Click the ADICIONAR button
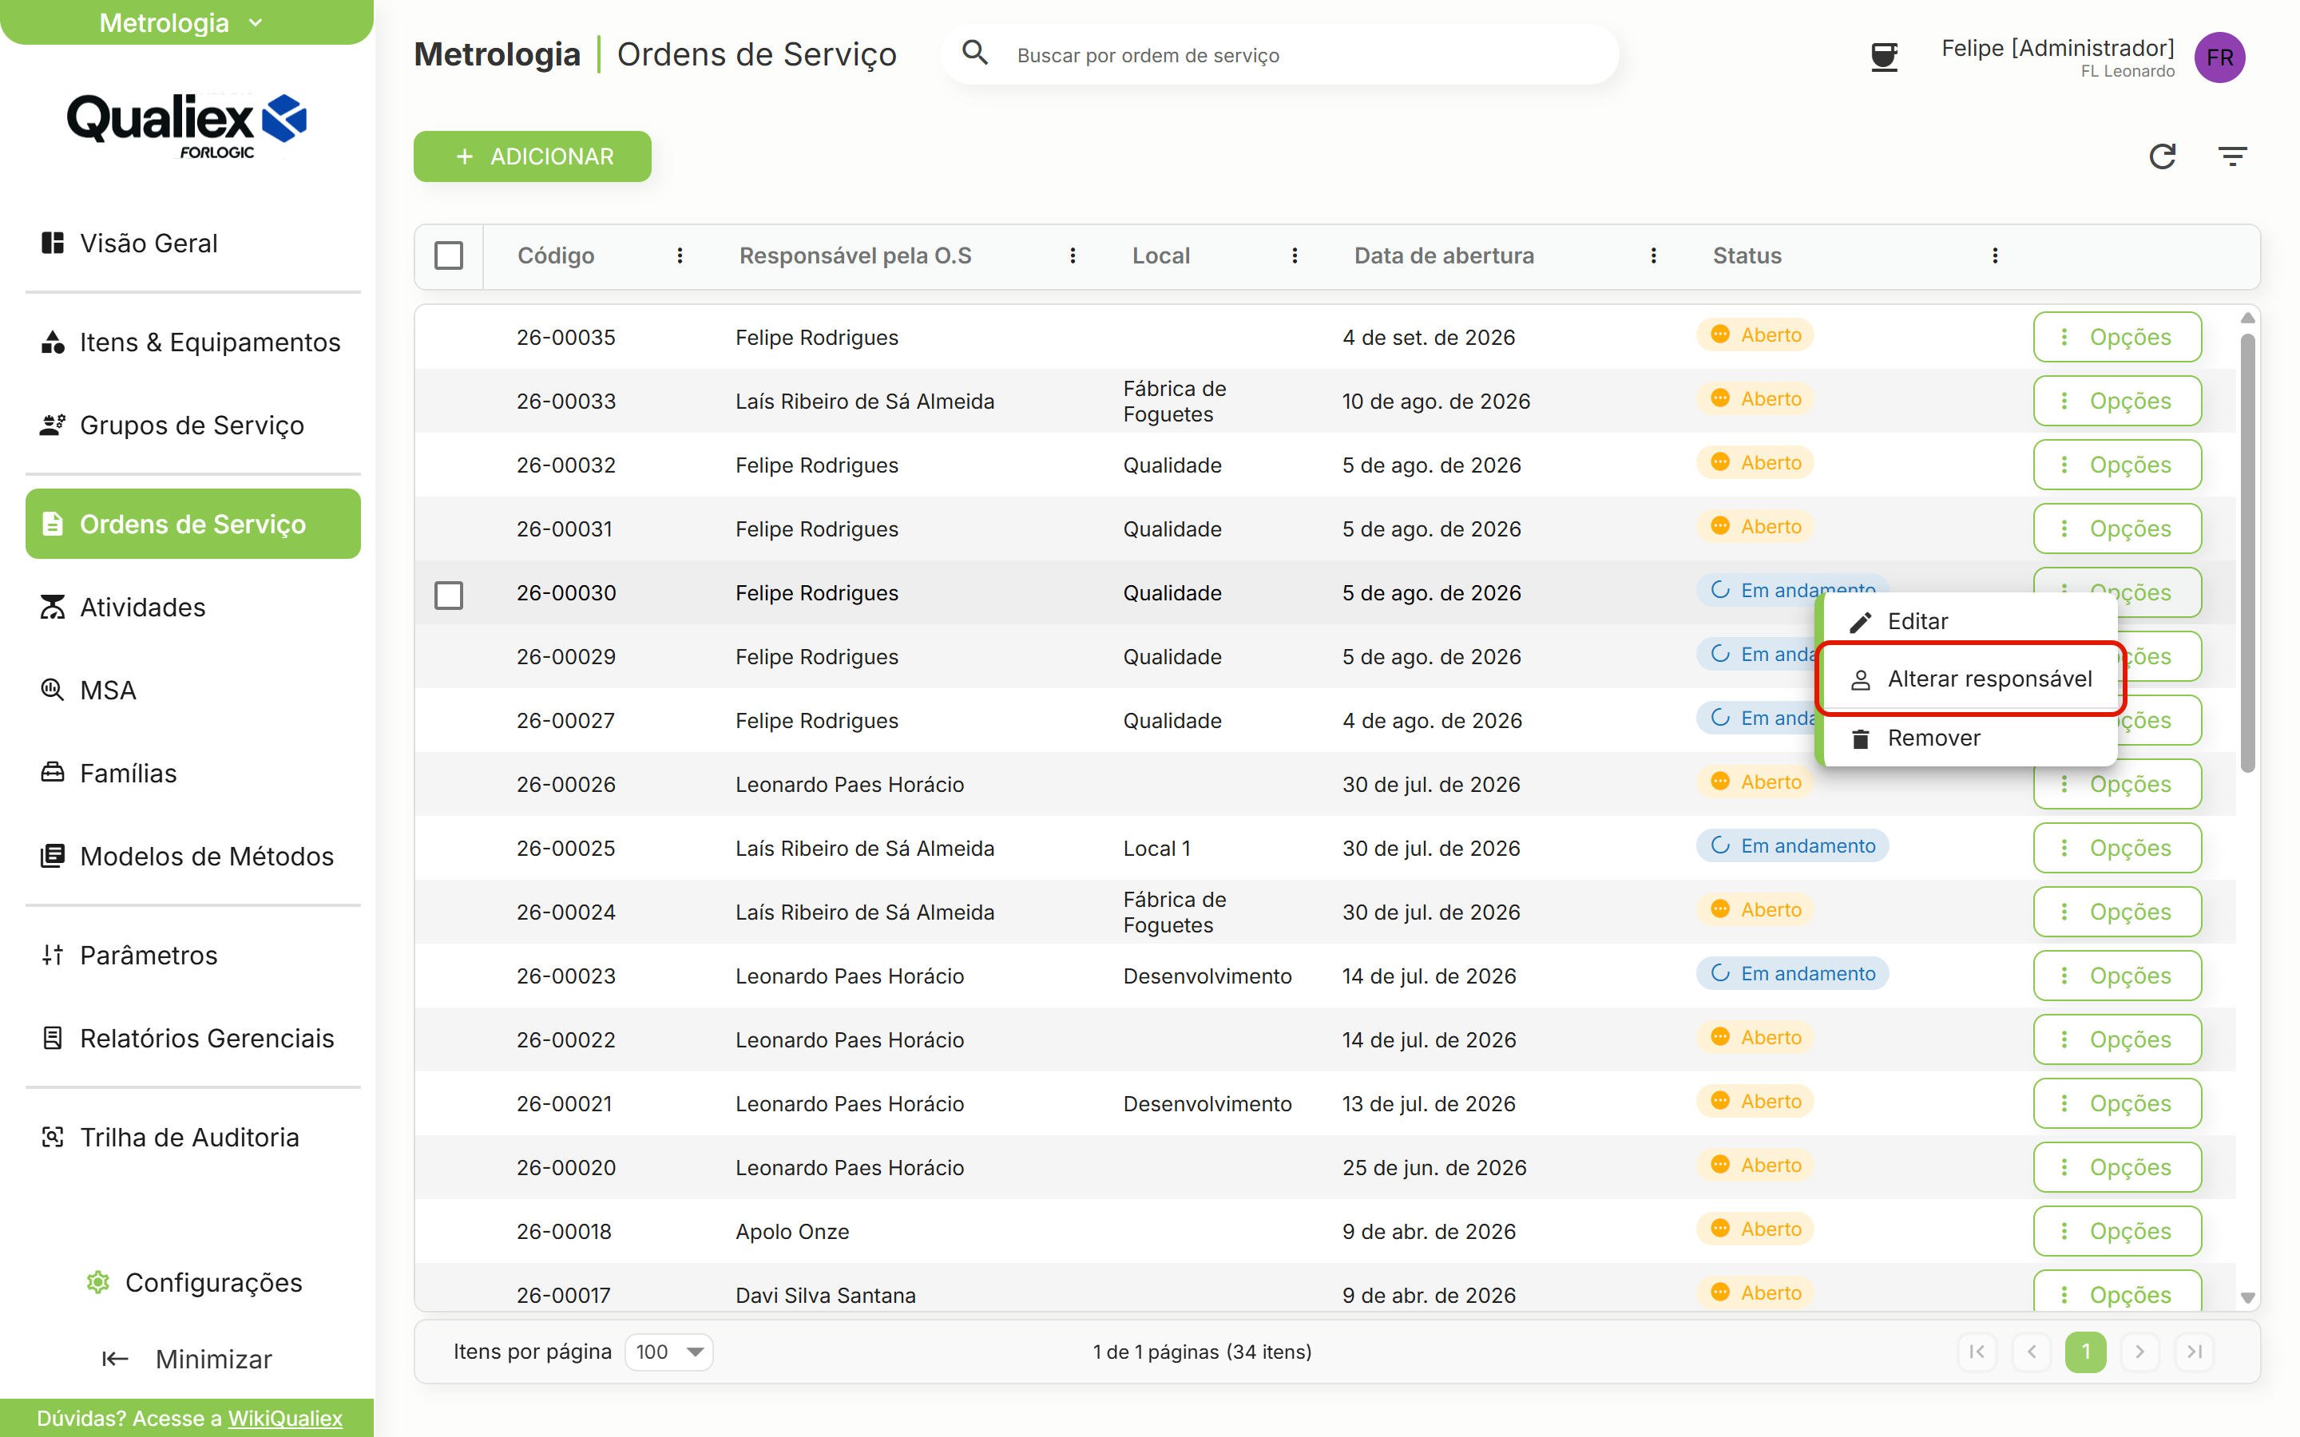The width and height of the screenshot is (2300, 1437). click(532, 156)
